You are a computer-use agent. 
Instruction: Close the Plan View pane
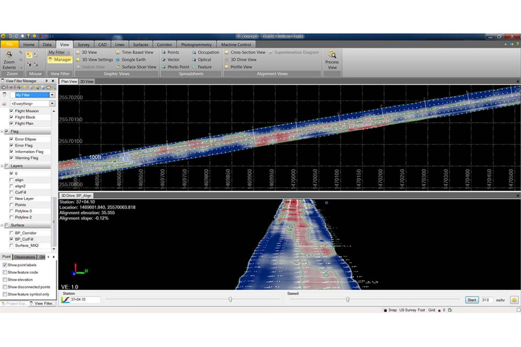518,81
